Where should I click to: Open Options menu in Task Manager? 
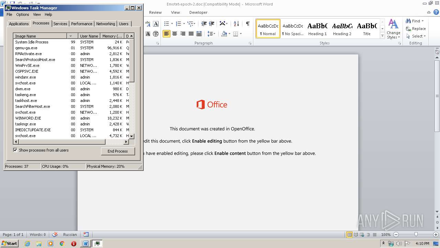pos(23,14)
